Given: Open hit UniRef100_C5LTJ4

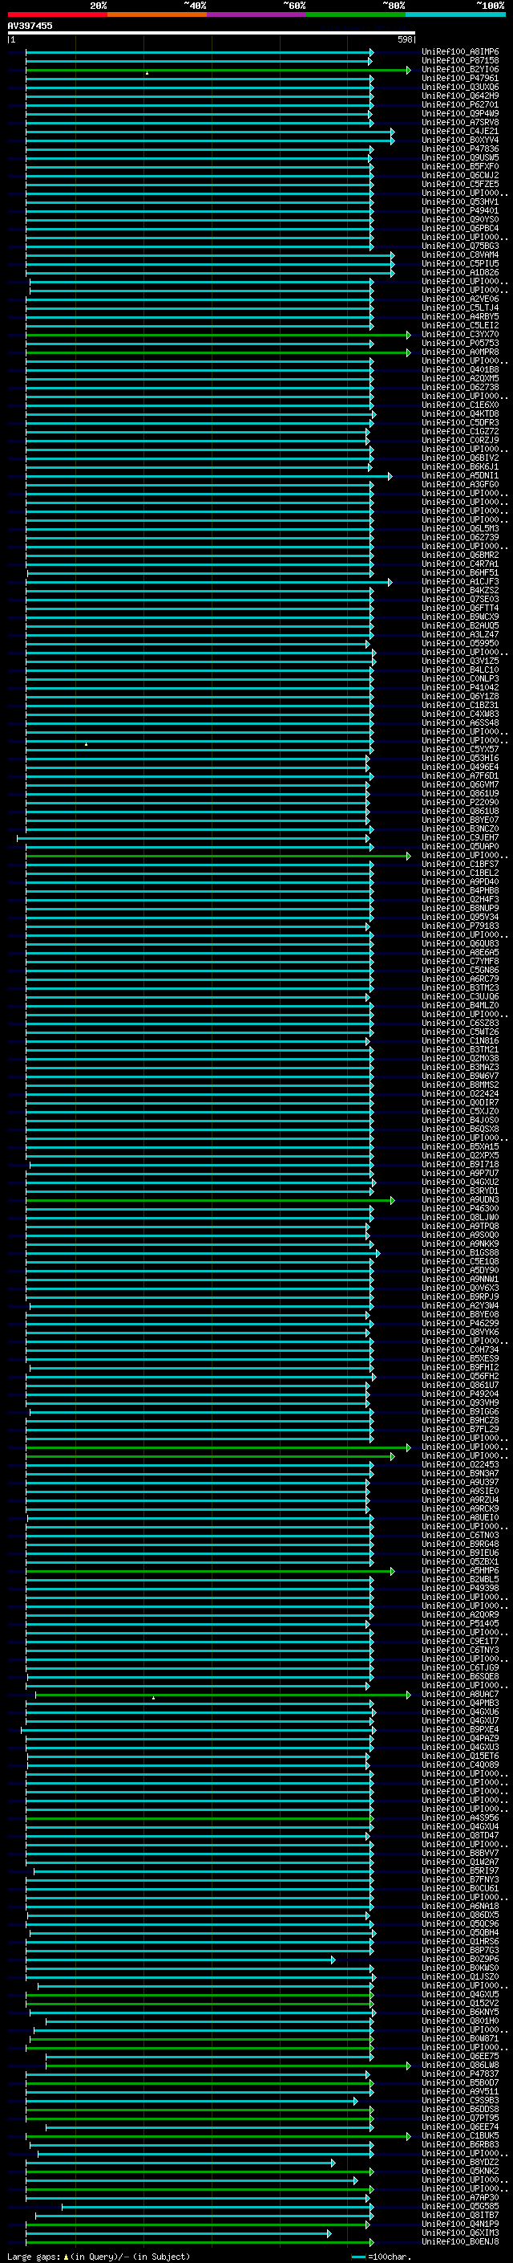Looking at the screenshot, I should click(x=460, y=308).
